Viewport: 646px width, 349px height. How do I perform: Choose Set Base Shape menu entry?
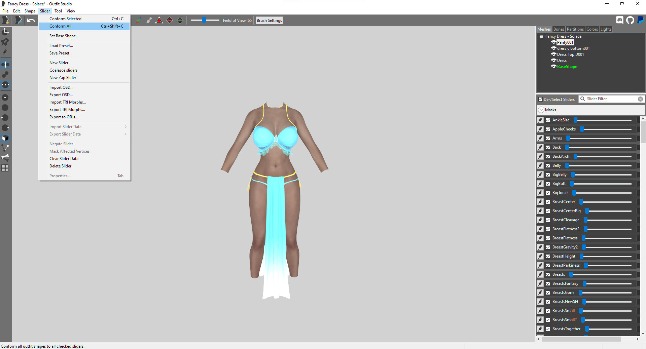point(84,36)
